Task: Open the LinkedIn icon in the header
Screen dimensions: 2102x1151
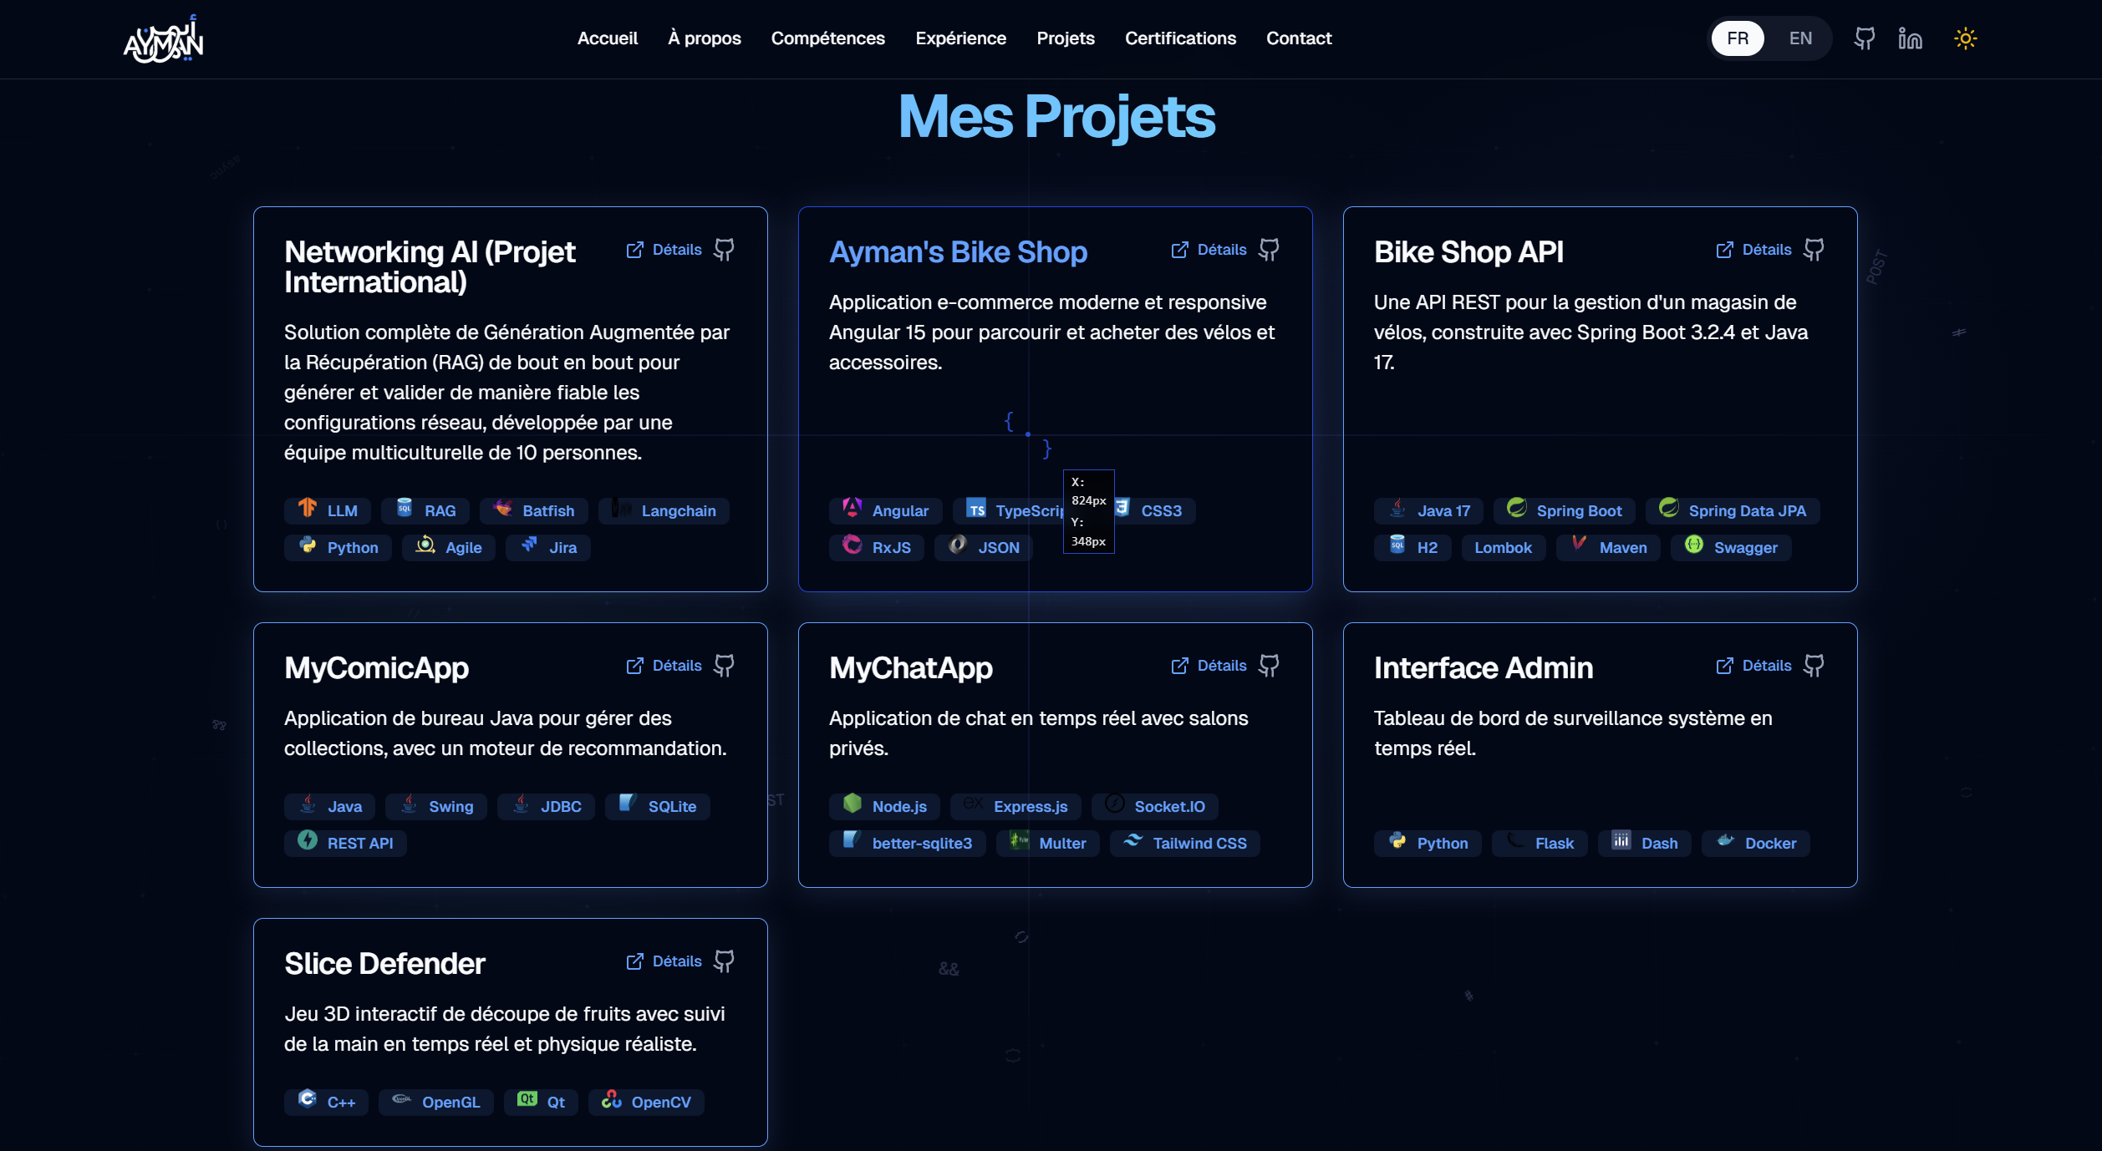Action: (x=1911, y=38)
